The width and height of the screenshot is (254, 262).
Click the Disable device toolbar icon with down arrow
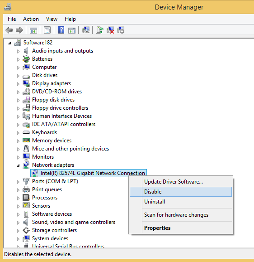pos(121,30)
